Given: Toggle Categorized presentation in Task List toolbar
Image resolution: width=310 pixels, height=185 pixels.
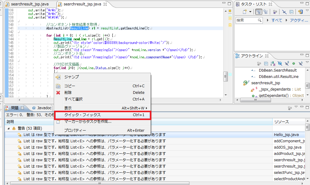Looking at the screenshot, I should pos(259,12).
